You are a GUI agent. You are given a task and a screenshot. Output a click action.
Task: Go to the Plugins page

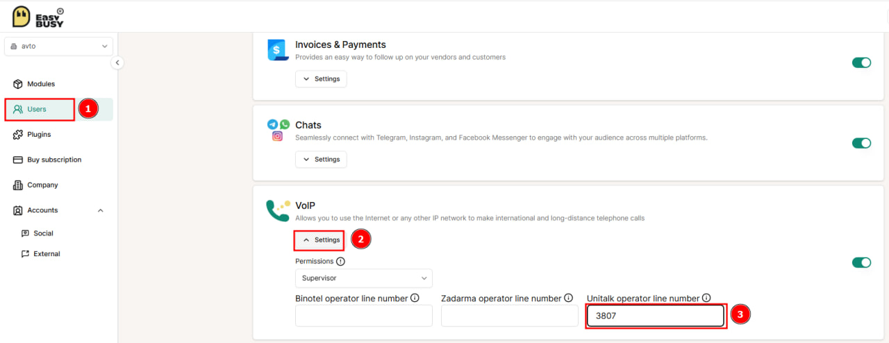(39, 135)
